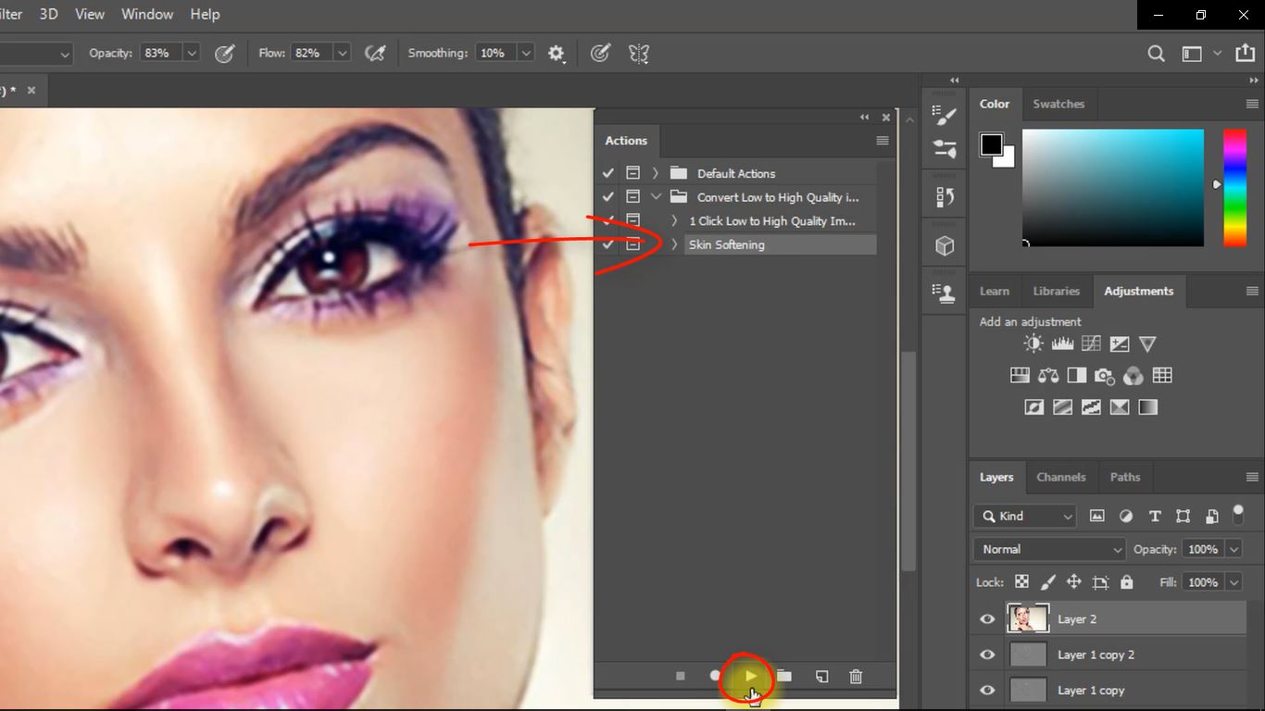Expand the Skin Softening action steps
Screen dimensions: 1265x711
[672, 244]
